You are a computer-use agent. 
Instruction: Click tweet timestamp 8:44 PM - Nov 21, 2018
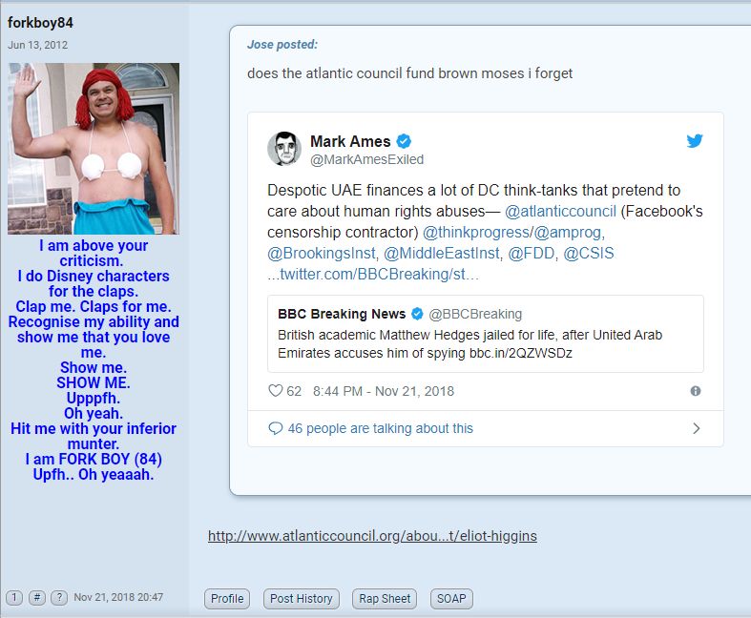(384, 391)
